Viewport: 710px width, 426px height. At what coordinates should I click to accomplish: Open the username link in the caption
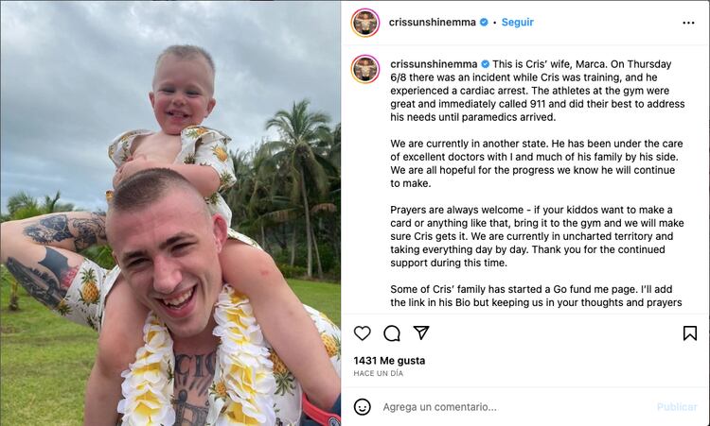(434, 64)
